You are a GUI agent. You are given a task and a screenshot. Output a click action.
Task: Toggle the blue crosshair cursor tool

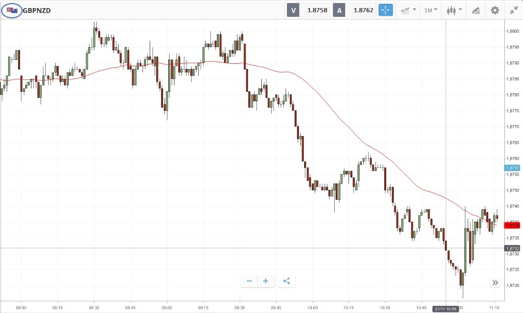tap(386, 10)
